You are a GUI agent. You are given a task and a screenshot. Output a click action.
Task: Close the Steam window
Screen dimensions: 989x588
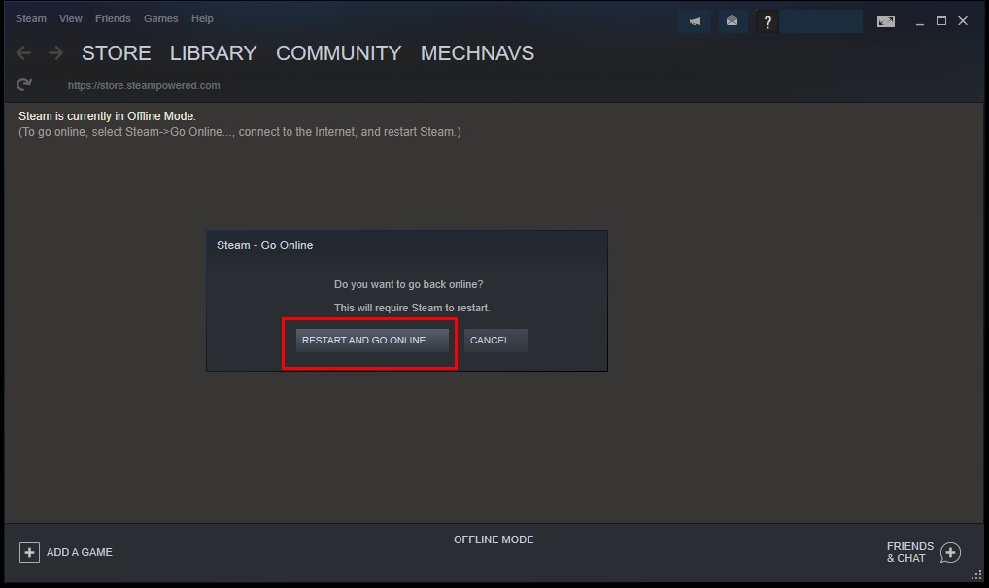click(963, 21)
